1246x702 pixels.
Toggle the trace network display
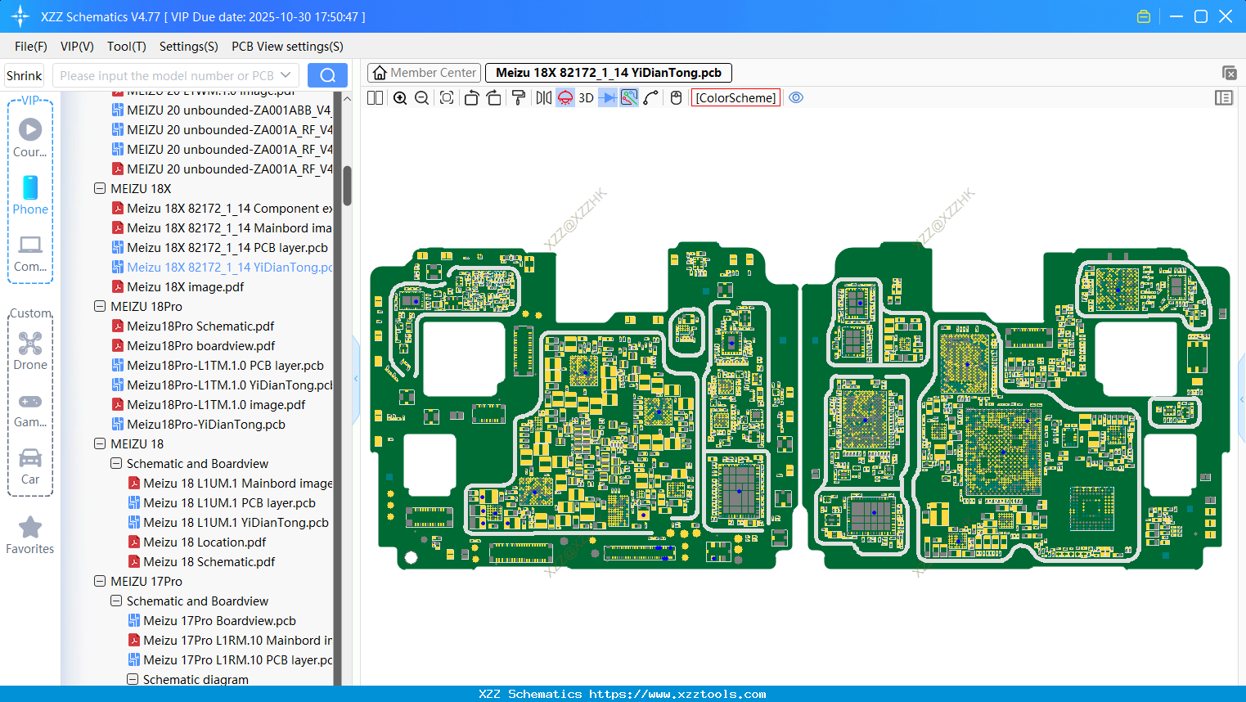(629, 98)
